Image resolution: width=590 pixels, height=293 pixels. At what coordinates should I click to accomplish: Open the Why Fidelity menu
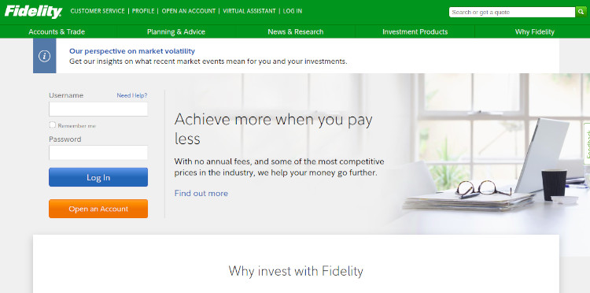[x=534, y=32]
